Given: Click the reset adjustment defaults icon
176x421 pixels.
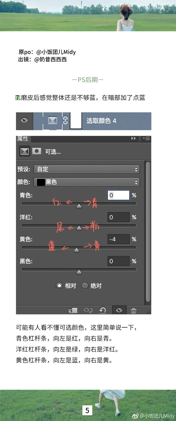Looking at the screenshot, I should [x=103, y=310].
